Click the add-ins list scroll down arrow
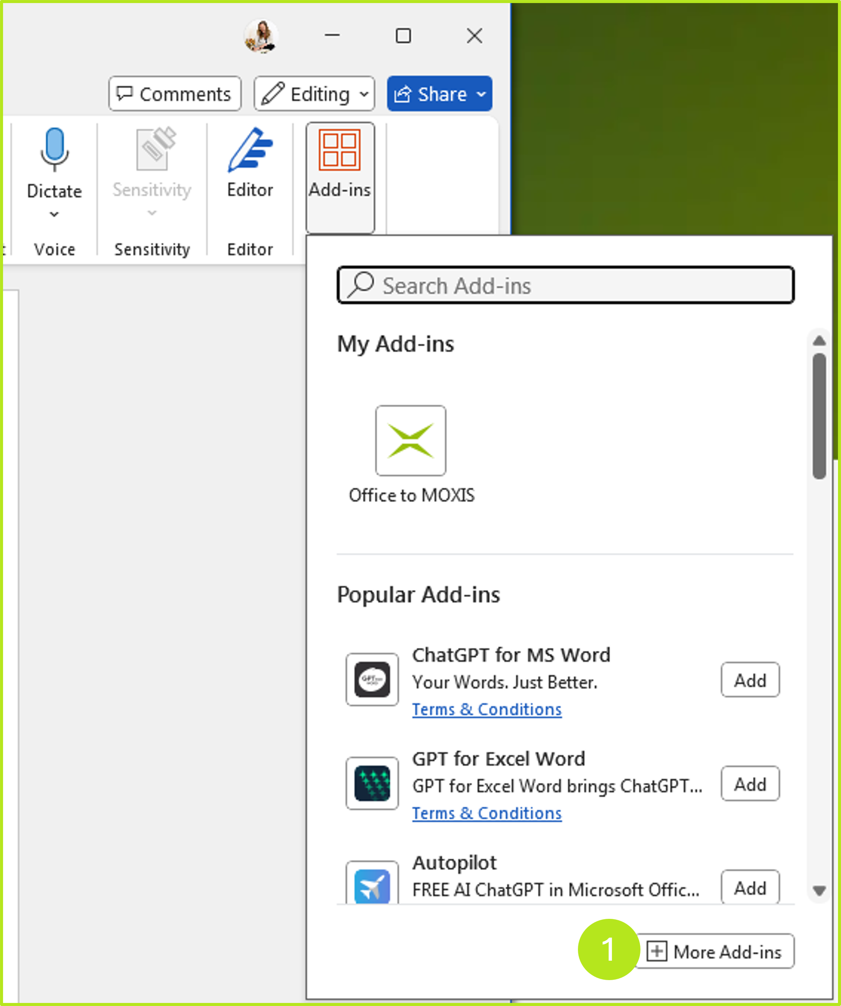 [x=819, y=890]
